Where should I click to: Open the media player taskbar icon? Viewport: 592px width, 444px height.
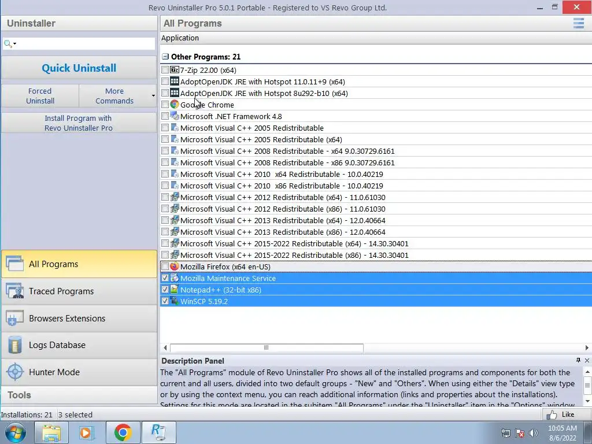click(x=87, y=432)
